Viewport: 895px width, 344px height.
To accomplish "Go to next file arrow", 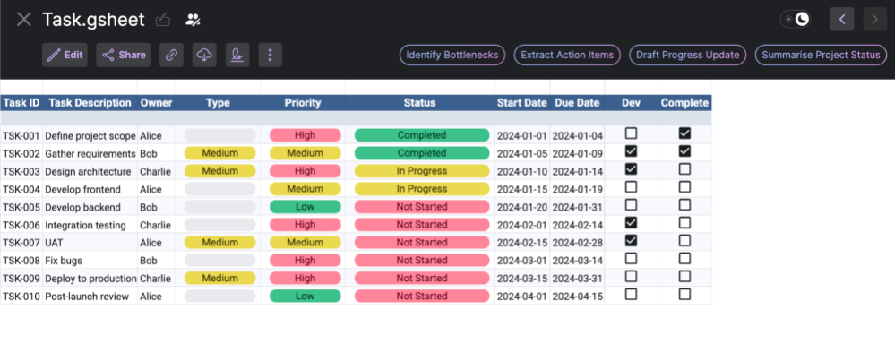I will click(x=875, y=20).
